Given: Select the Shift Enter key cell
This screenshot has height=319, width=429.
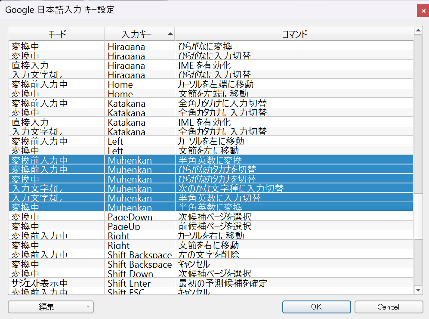Looking at the screenshot, I should [x=139, y=282].
